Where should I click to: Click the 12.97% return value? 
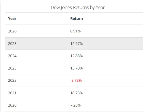77,44
